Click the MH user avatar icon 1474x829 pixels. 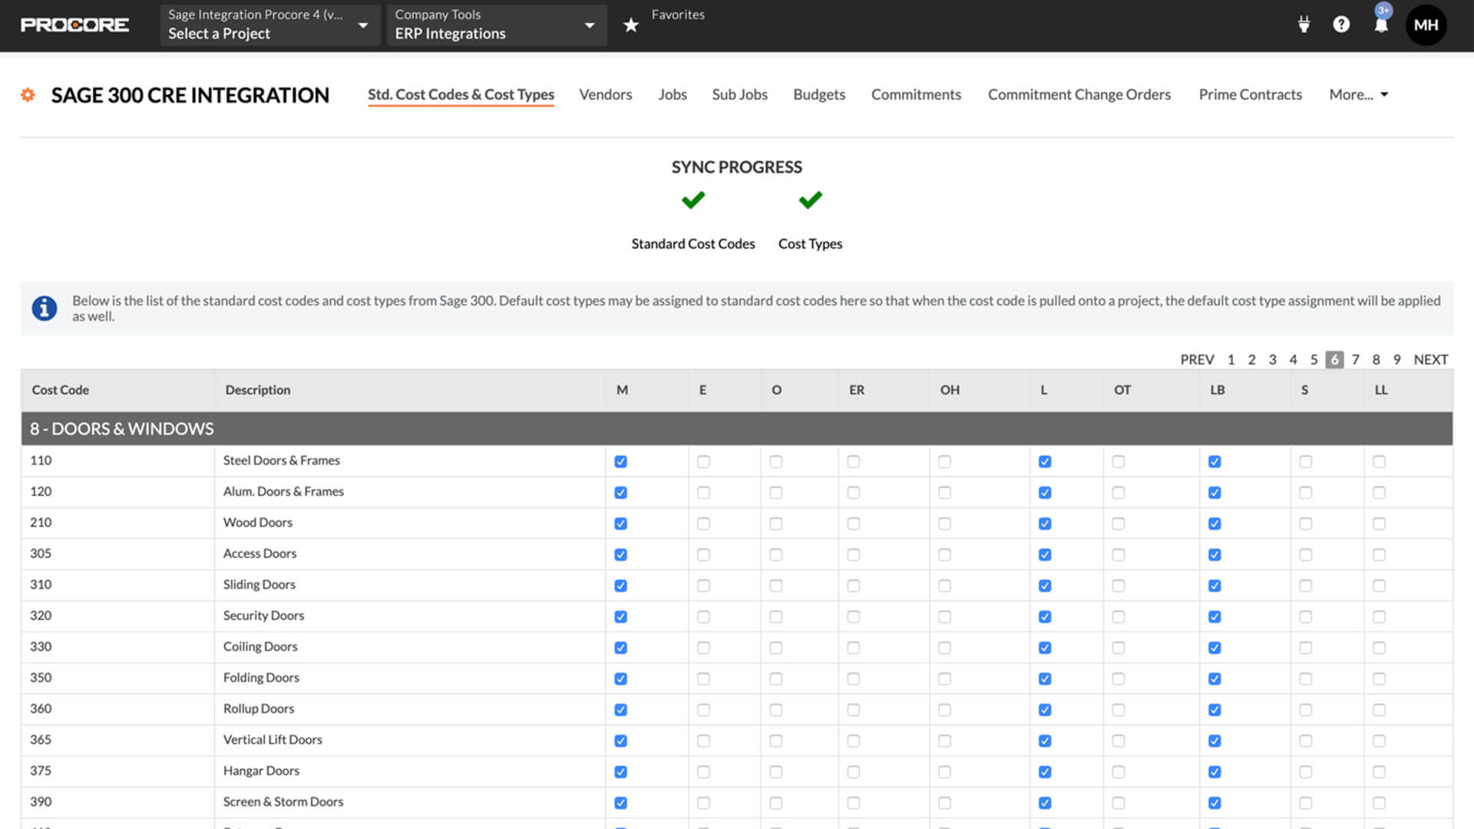click(x=1427, y=25)
